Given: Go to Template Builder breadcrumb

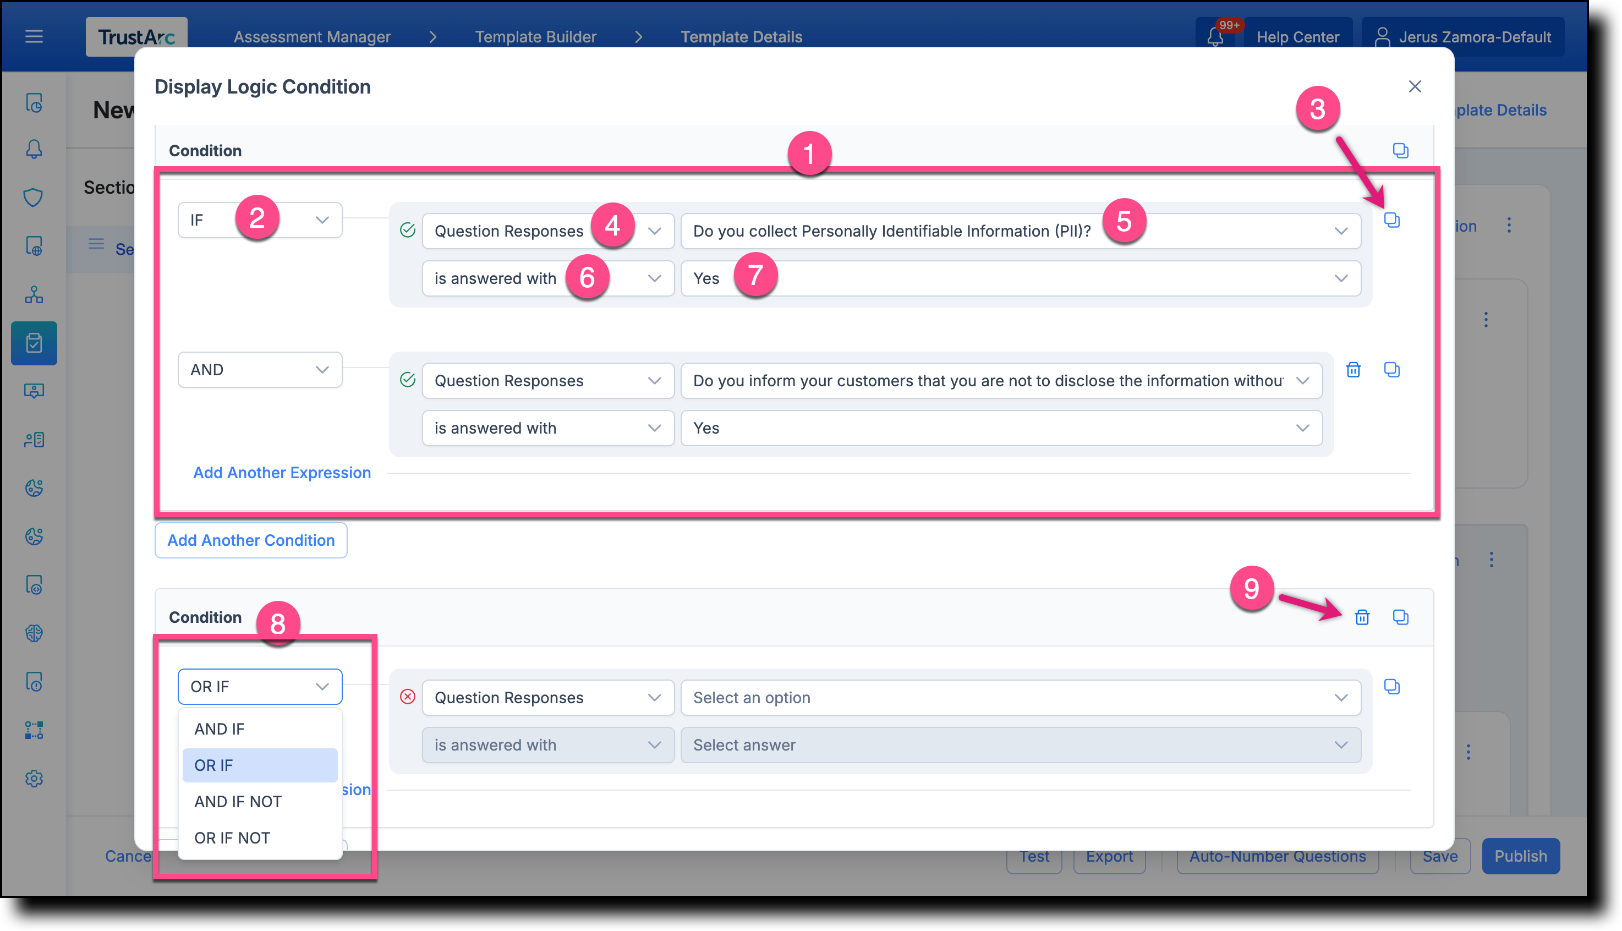Looking at the screenshot, I should [536, 37].
